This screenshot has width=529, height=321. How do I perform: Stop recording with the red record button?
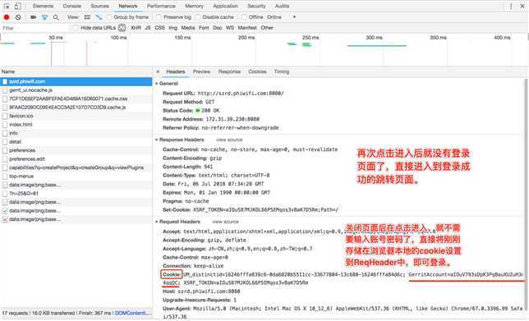pos(7,17)
